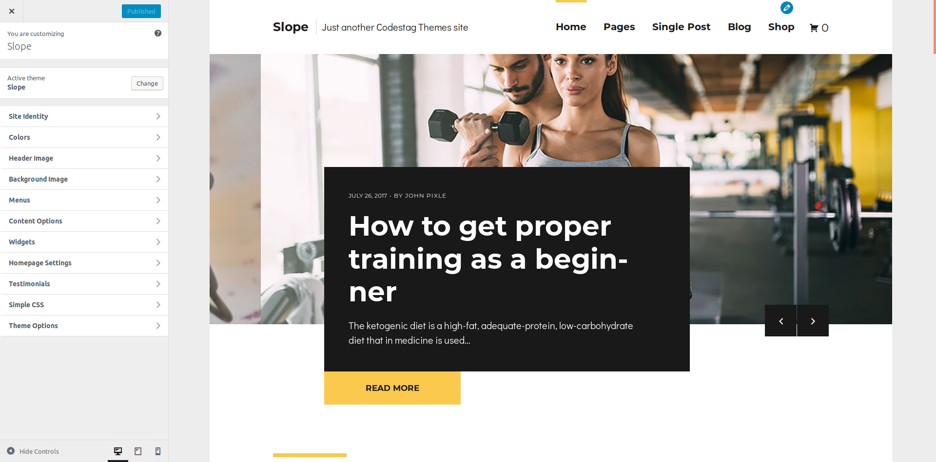Open the Widgets panel
This screenshot has width=936, height=462.
84,242
